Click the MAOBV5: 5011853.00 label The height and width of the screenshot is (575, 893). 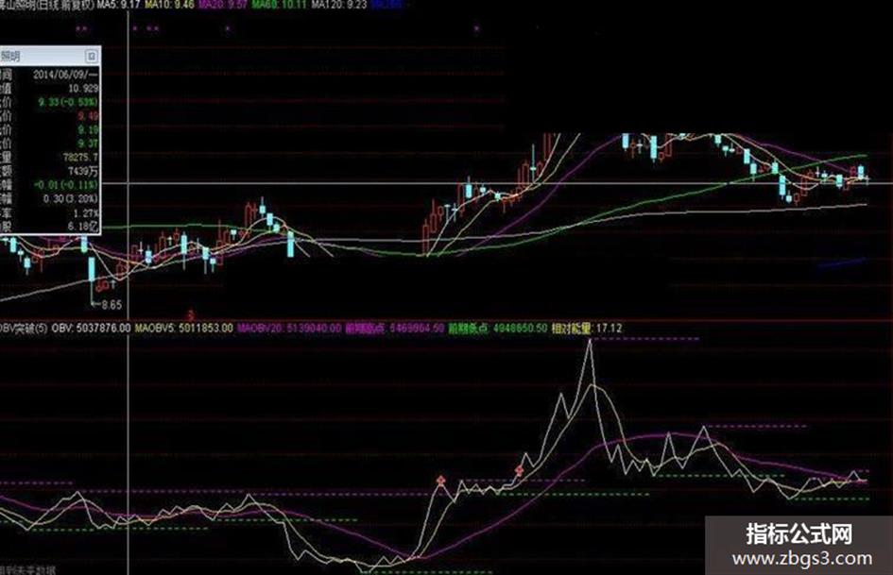[183, 329]
